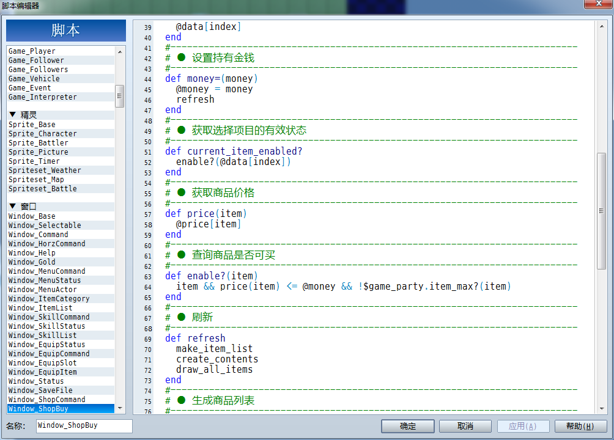Click code editor scroll down arrow

point(602,409)
